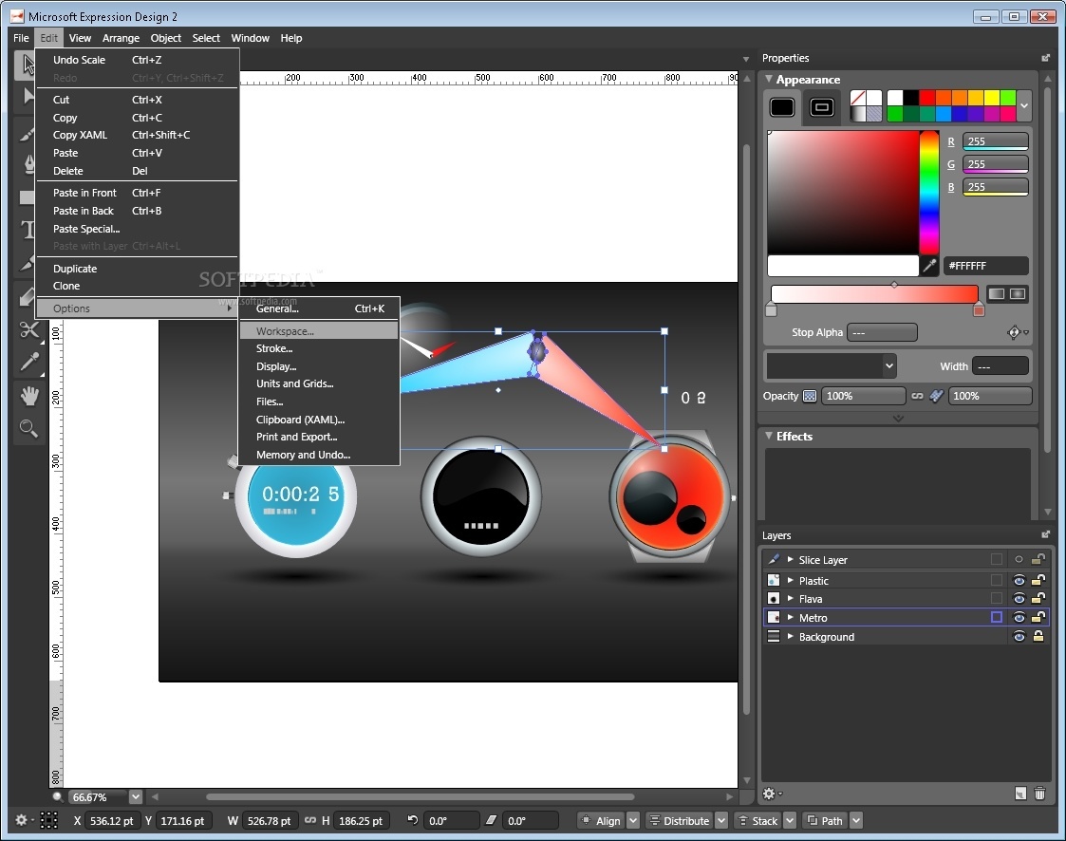Expand the Metro layer tree
1066x841 pixels.
790,617
